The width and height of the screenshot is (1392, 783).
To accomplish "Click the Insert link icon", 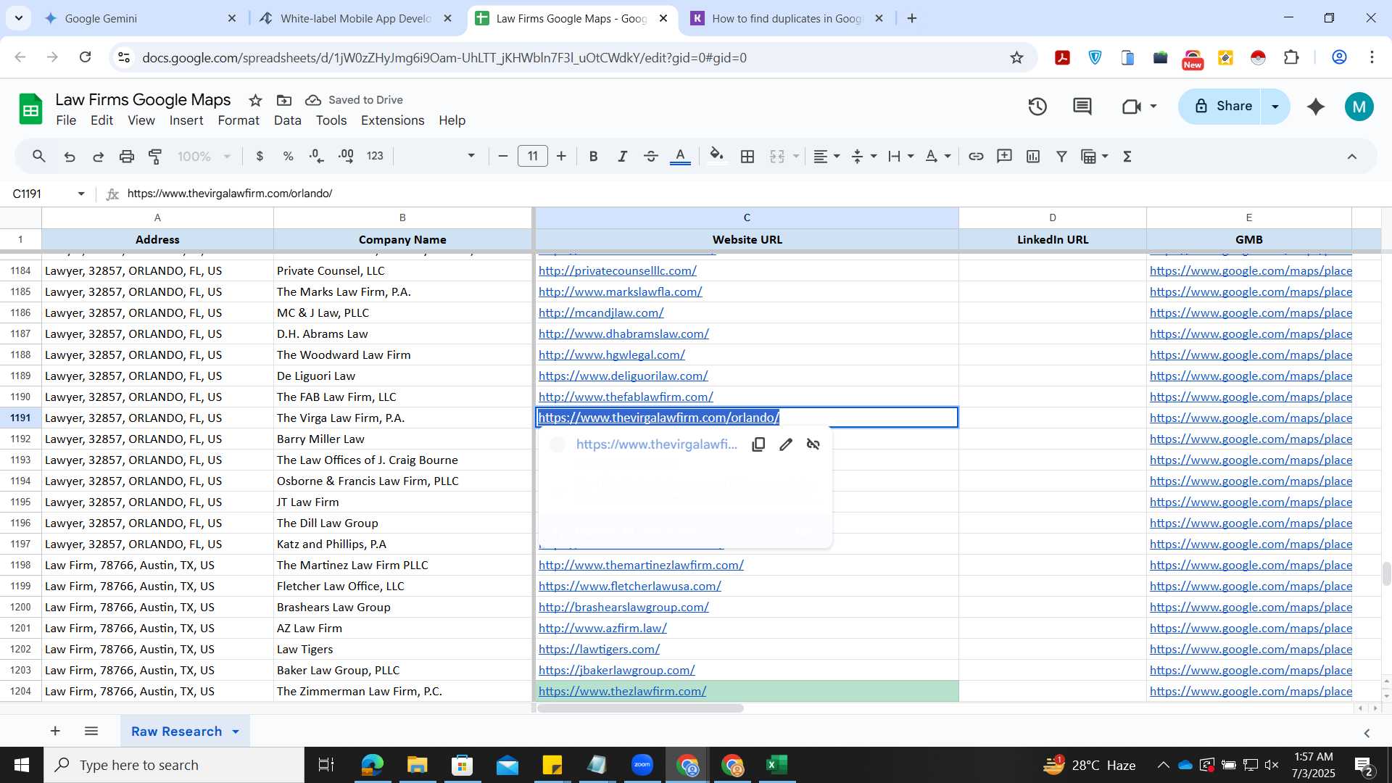I will (x=976, y=156).
